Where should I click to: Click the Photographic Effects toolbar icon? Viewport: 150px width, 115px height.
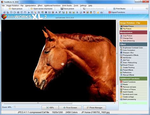[x=49, y=12]
